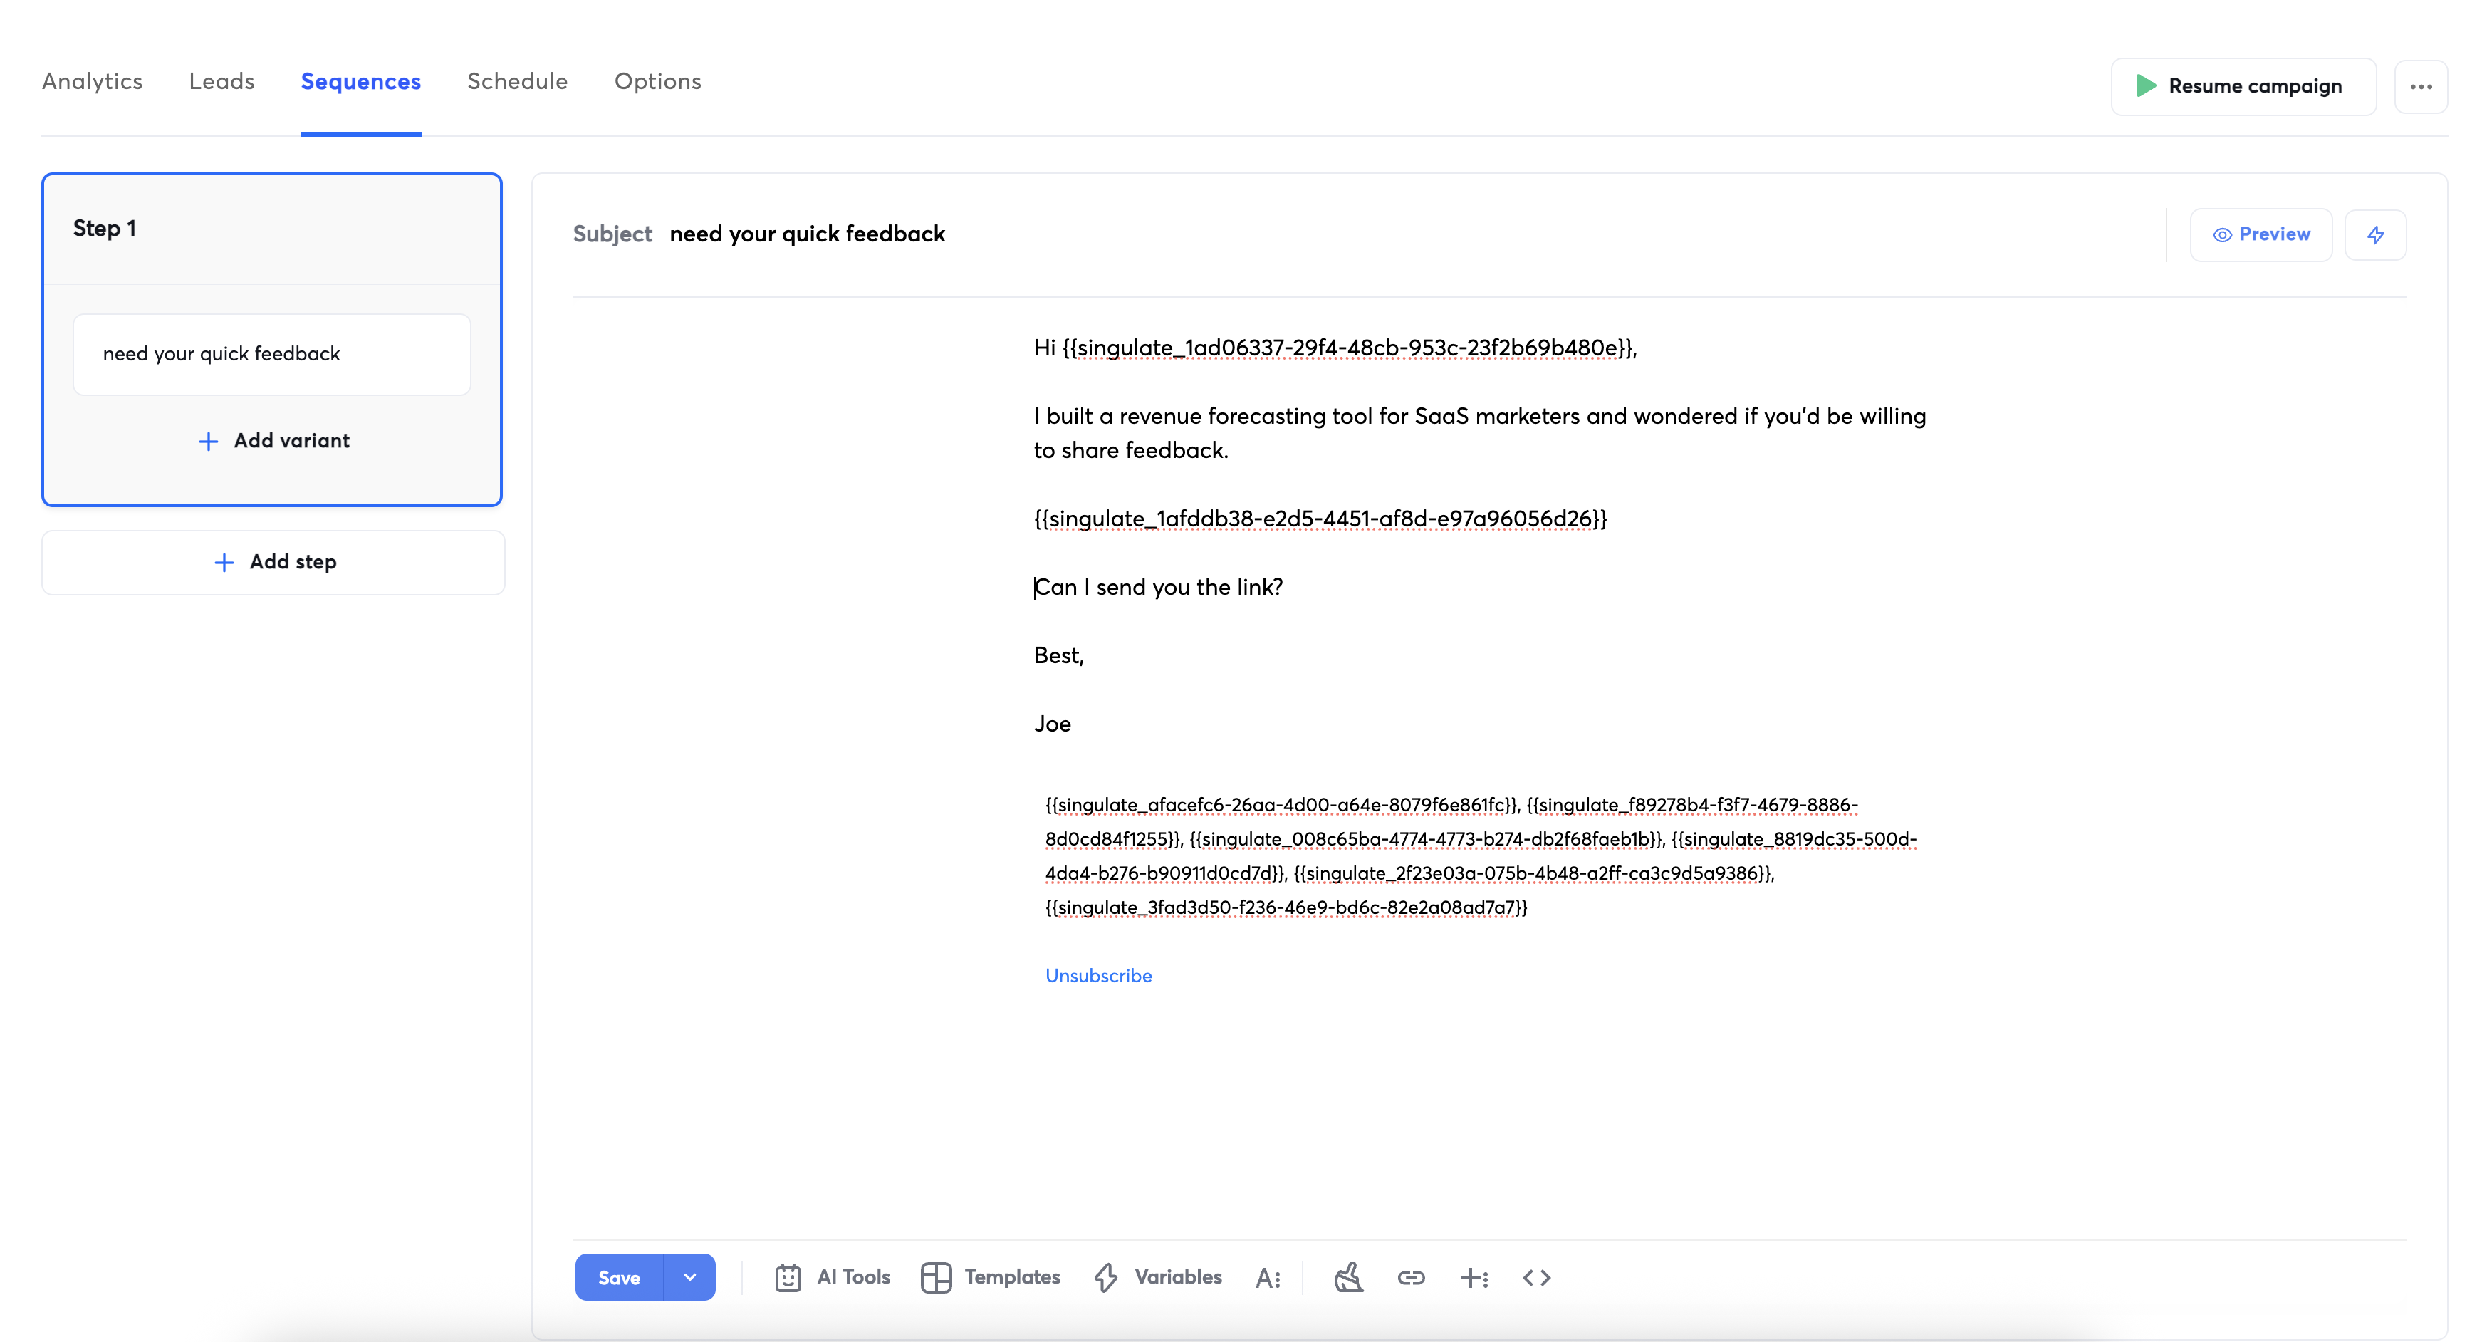Toggle email Preview with eye icon
This screenshot has height=1342, width=2477.
[x=2260, y=235]
